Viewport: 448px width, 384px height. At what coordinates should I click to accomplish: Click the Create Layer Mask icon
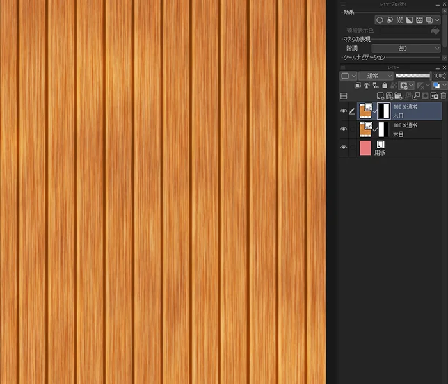coord(425,96)
